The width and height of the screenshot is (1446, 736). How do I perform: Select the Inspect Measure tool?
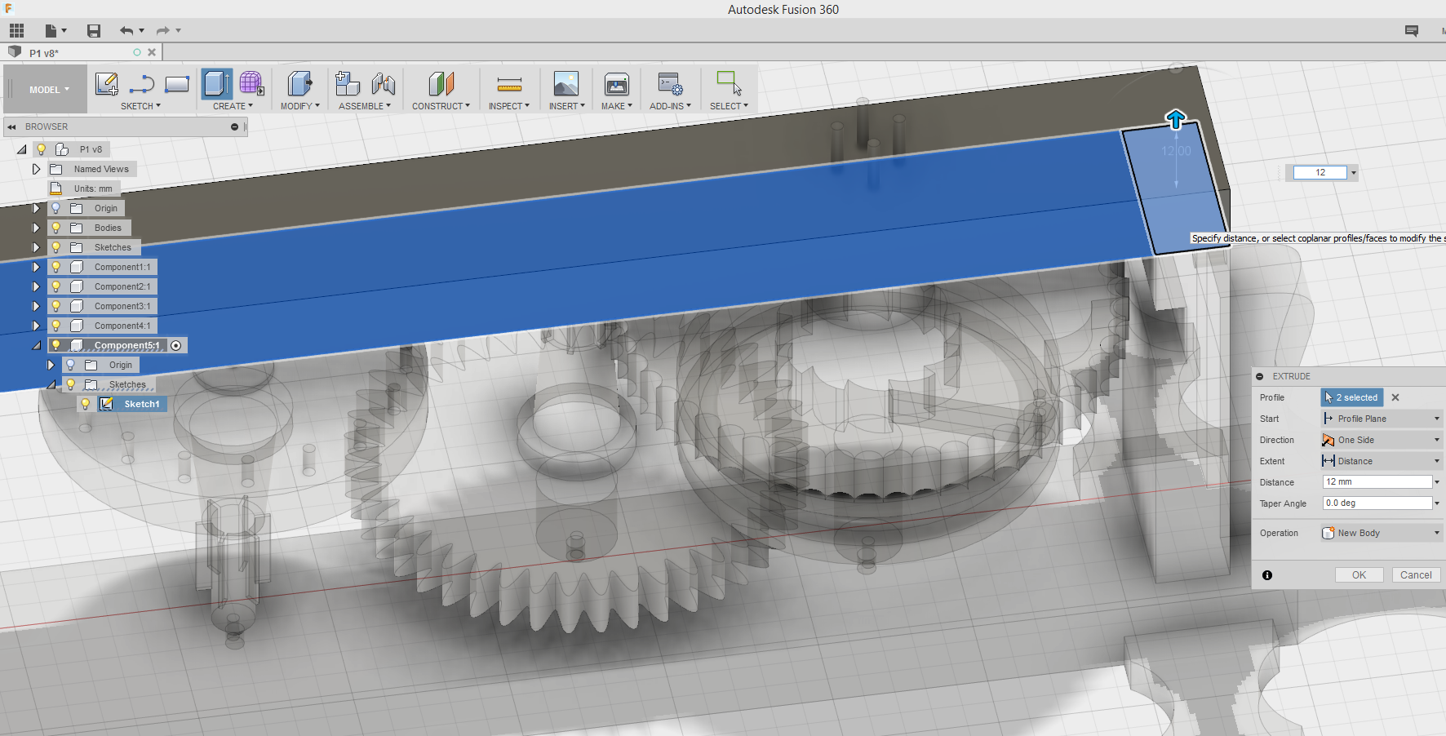pyautogui.click(x=509, y=83)
